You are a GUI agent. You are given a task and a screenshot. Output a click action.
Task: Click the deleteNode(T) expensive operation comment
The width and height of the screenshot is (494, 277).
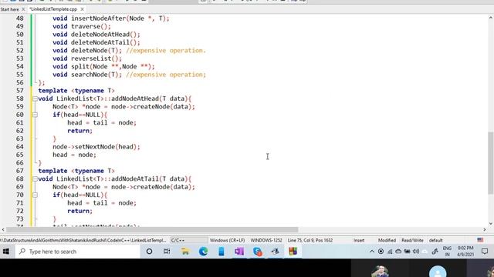click(166, 51)
